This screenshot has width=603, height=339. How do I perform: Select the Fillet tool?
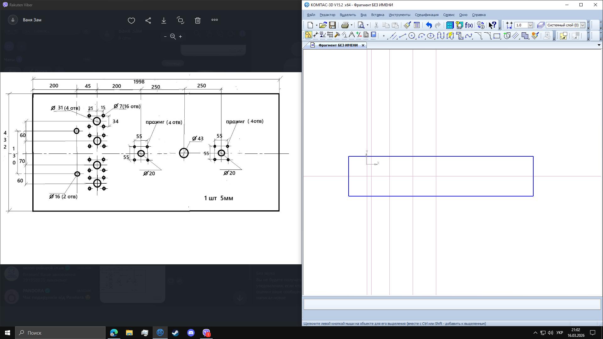[487, 36]
